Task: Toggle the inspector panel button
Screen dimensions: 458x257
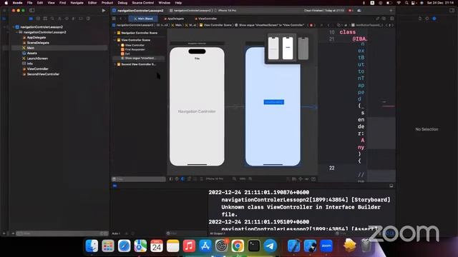Action: (452, 11)
